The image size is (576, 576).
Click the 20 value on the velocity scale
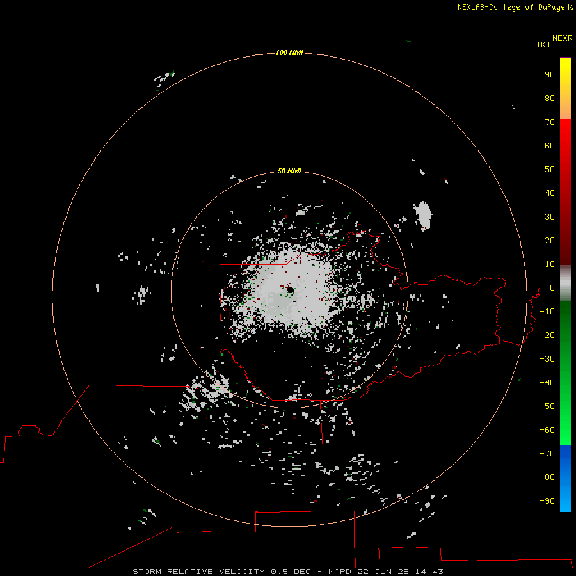pyautogui.click(x=550, y=240)
